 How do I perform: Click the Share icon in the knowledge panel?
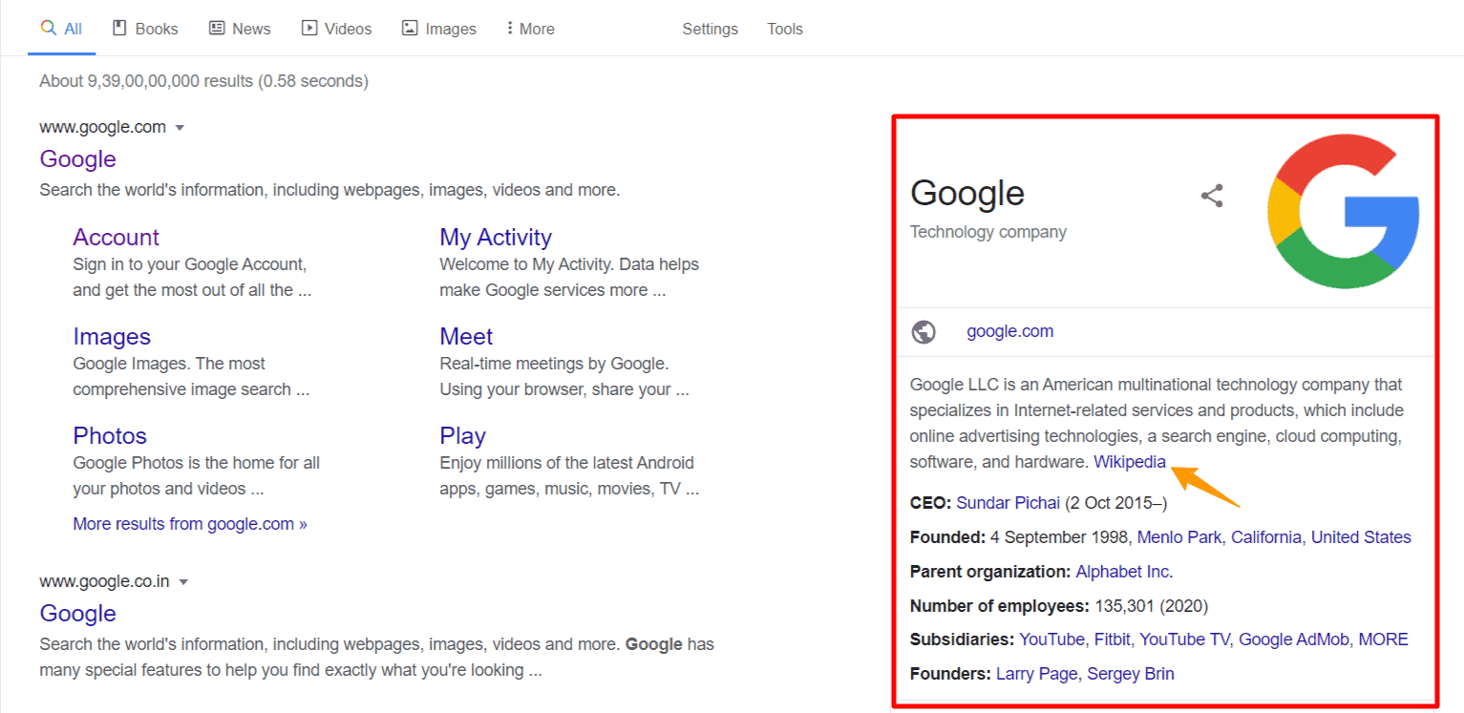[1211, 195]
